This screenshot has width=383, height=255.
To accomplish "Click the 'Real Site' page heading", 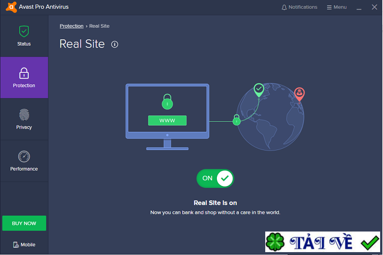I will click(x=82, y=44).
